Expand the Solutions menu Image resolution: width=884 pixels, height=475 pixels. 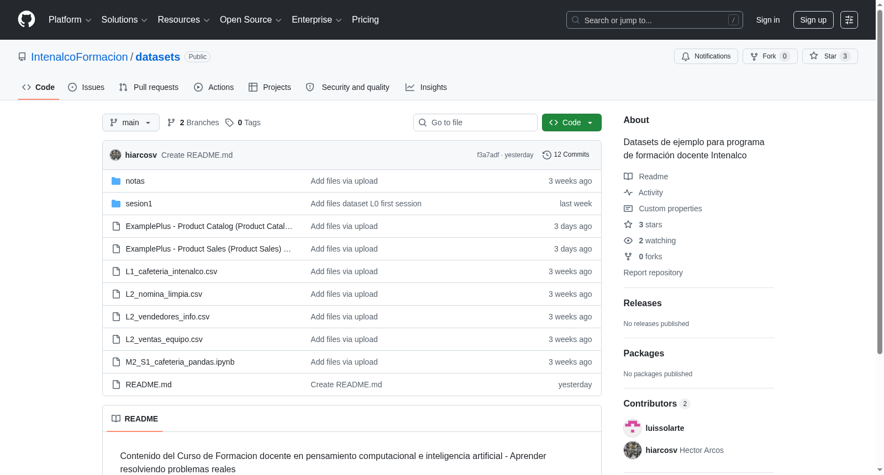coord(124,20)
